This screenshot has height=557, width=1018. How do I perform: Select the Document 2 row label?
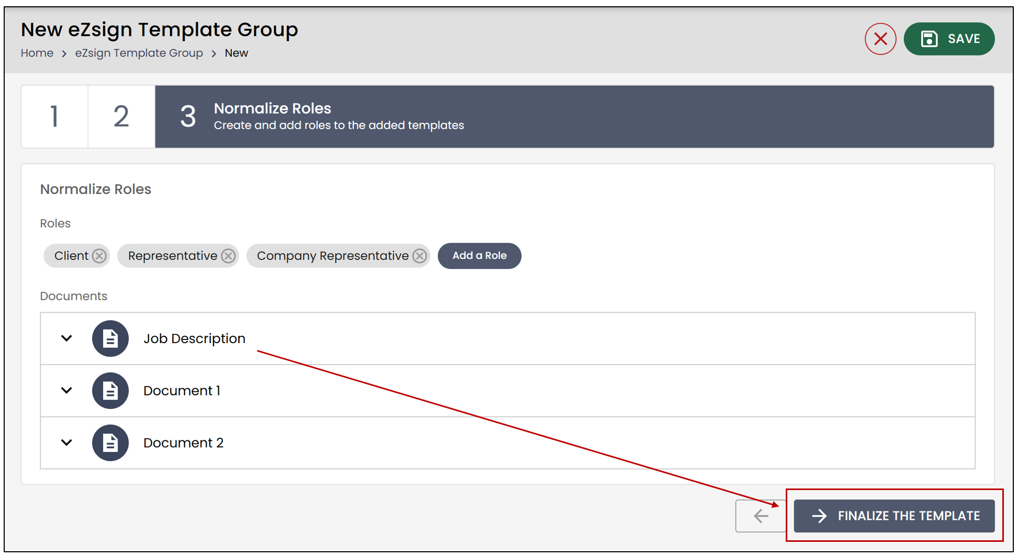(x=184, y=443)
